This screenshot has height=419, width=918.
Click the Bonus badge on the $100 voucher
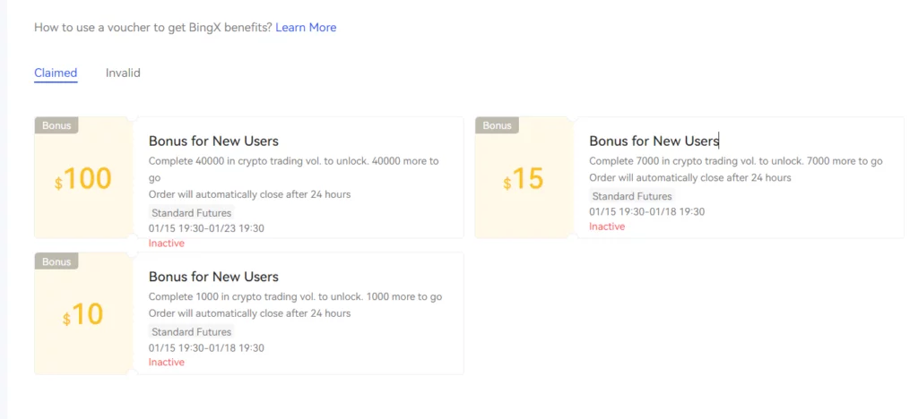(x=56, y=126)
